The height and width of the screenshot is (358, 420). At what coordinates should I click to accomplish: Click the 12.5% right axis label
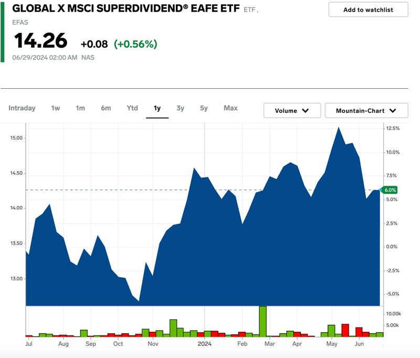tap(393, 129)
